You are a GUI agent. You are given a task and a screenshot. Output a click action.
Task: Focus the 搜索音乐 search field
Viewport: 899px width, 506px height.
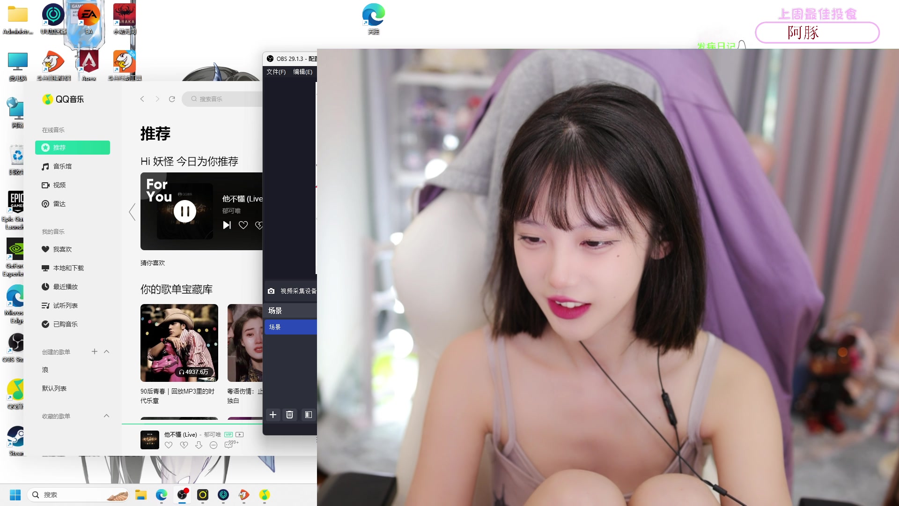(223, 99)
